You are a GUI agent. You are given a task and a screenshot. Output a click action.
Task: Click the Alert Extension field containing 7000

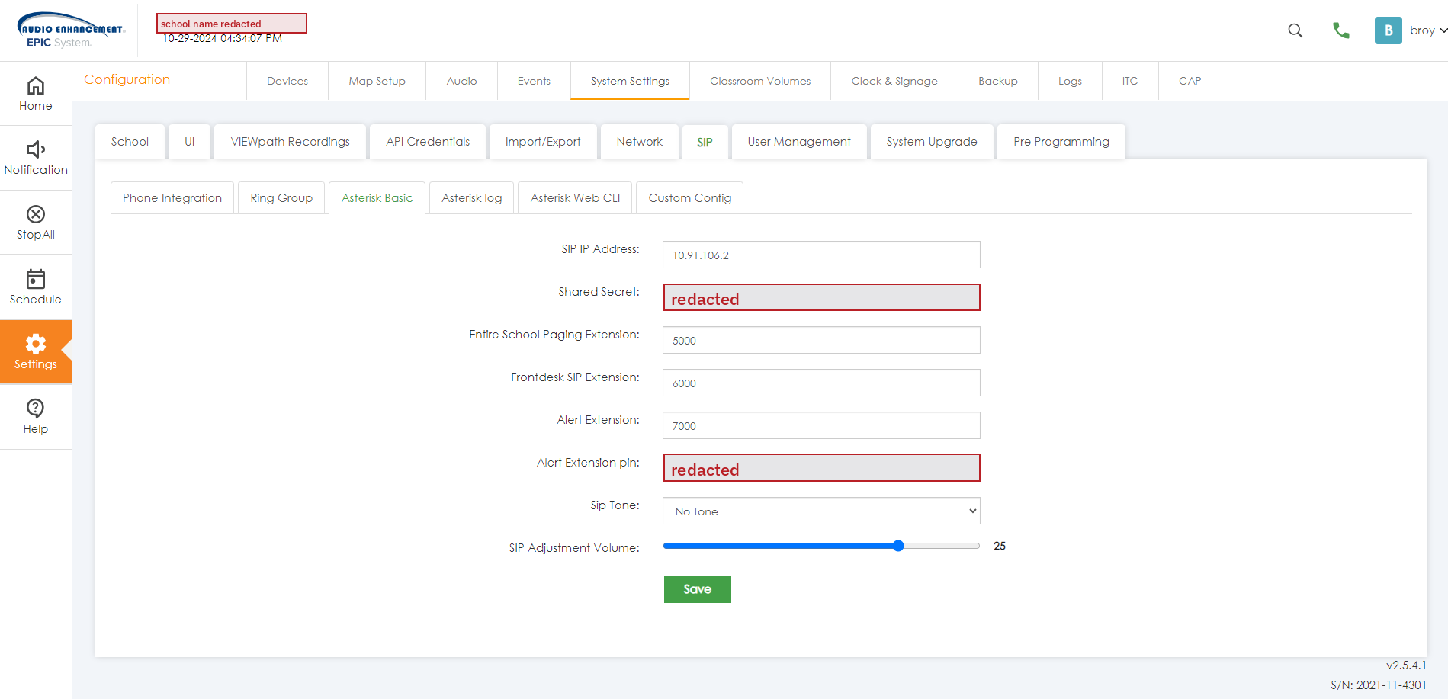coord(821,425)
